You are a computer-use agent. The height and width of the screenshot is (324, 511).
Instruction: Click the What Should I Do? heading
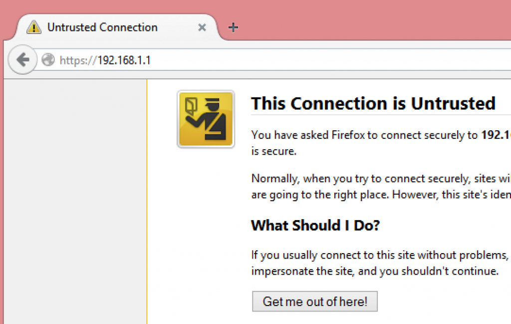[x=315, y=226]
